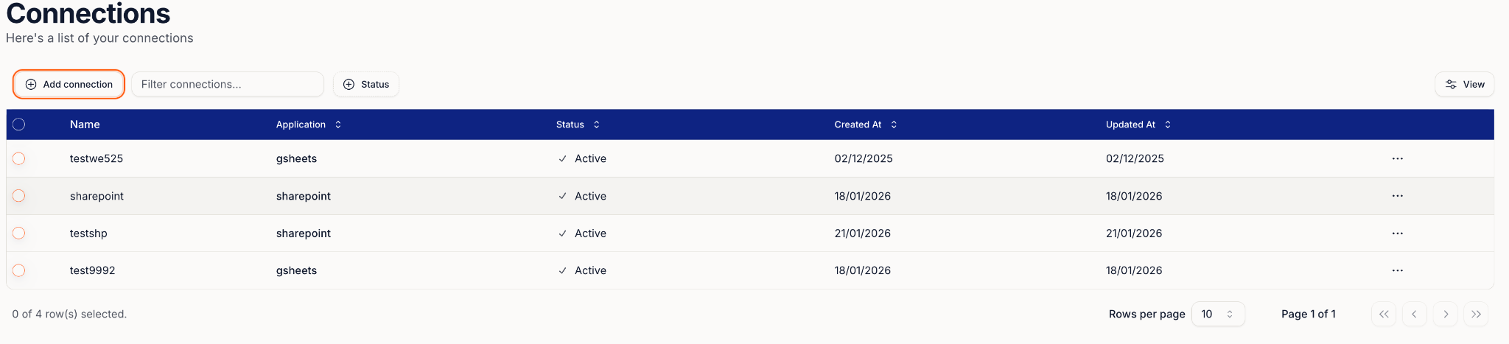Image resolution: width=1509 pixels, height=344 pixels.
Task: Click Active status in testshp row
Action: pos(590,234)
